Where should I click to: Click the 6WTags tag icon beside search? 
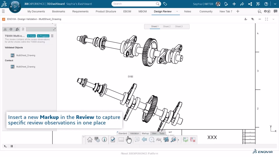(165, 4)
